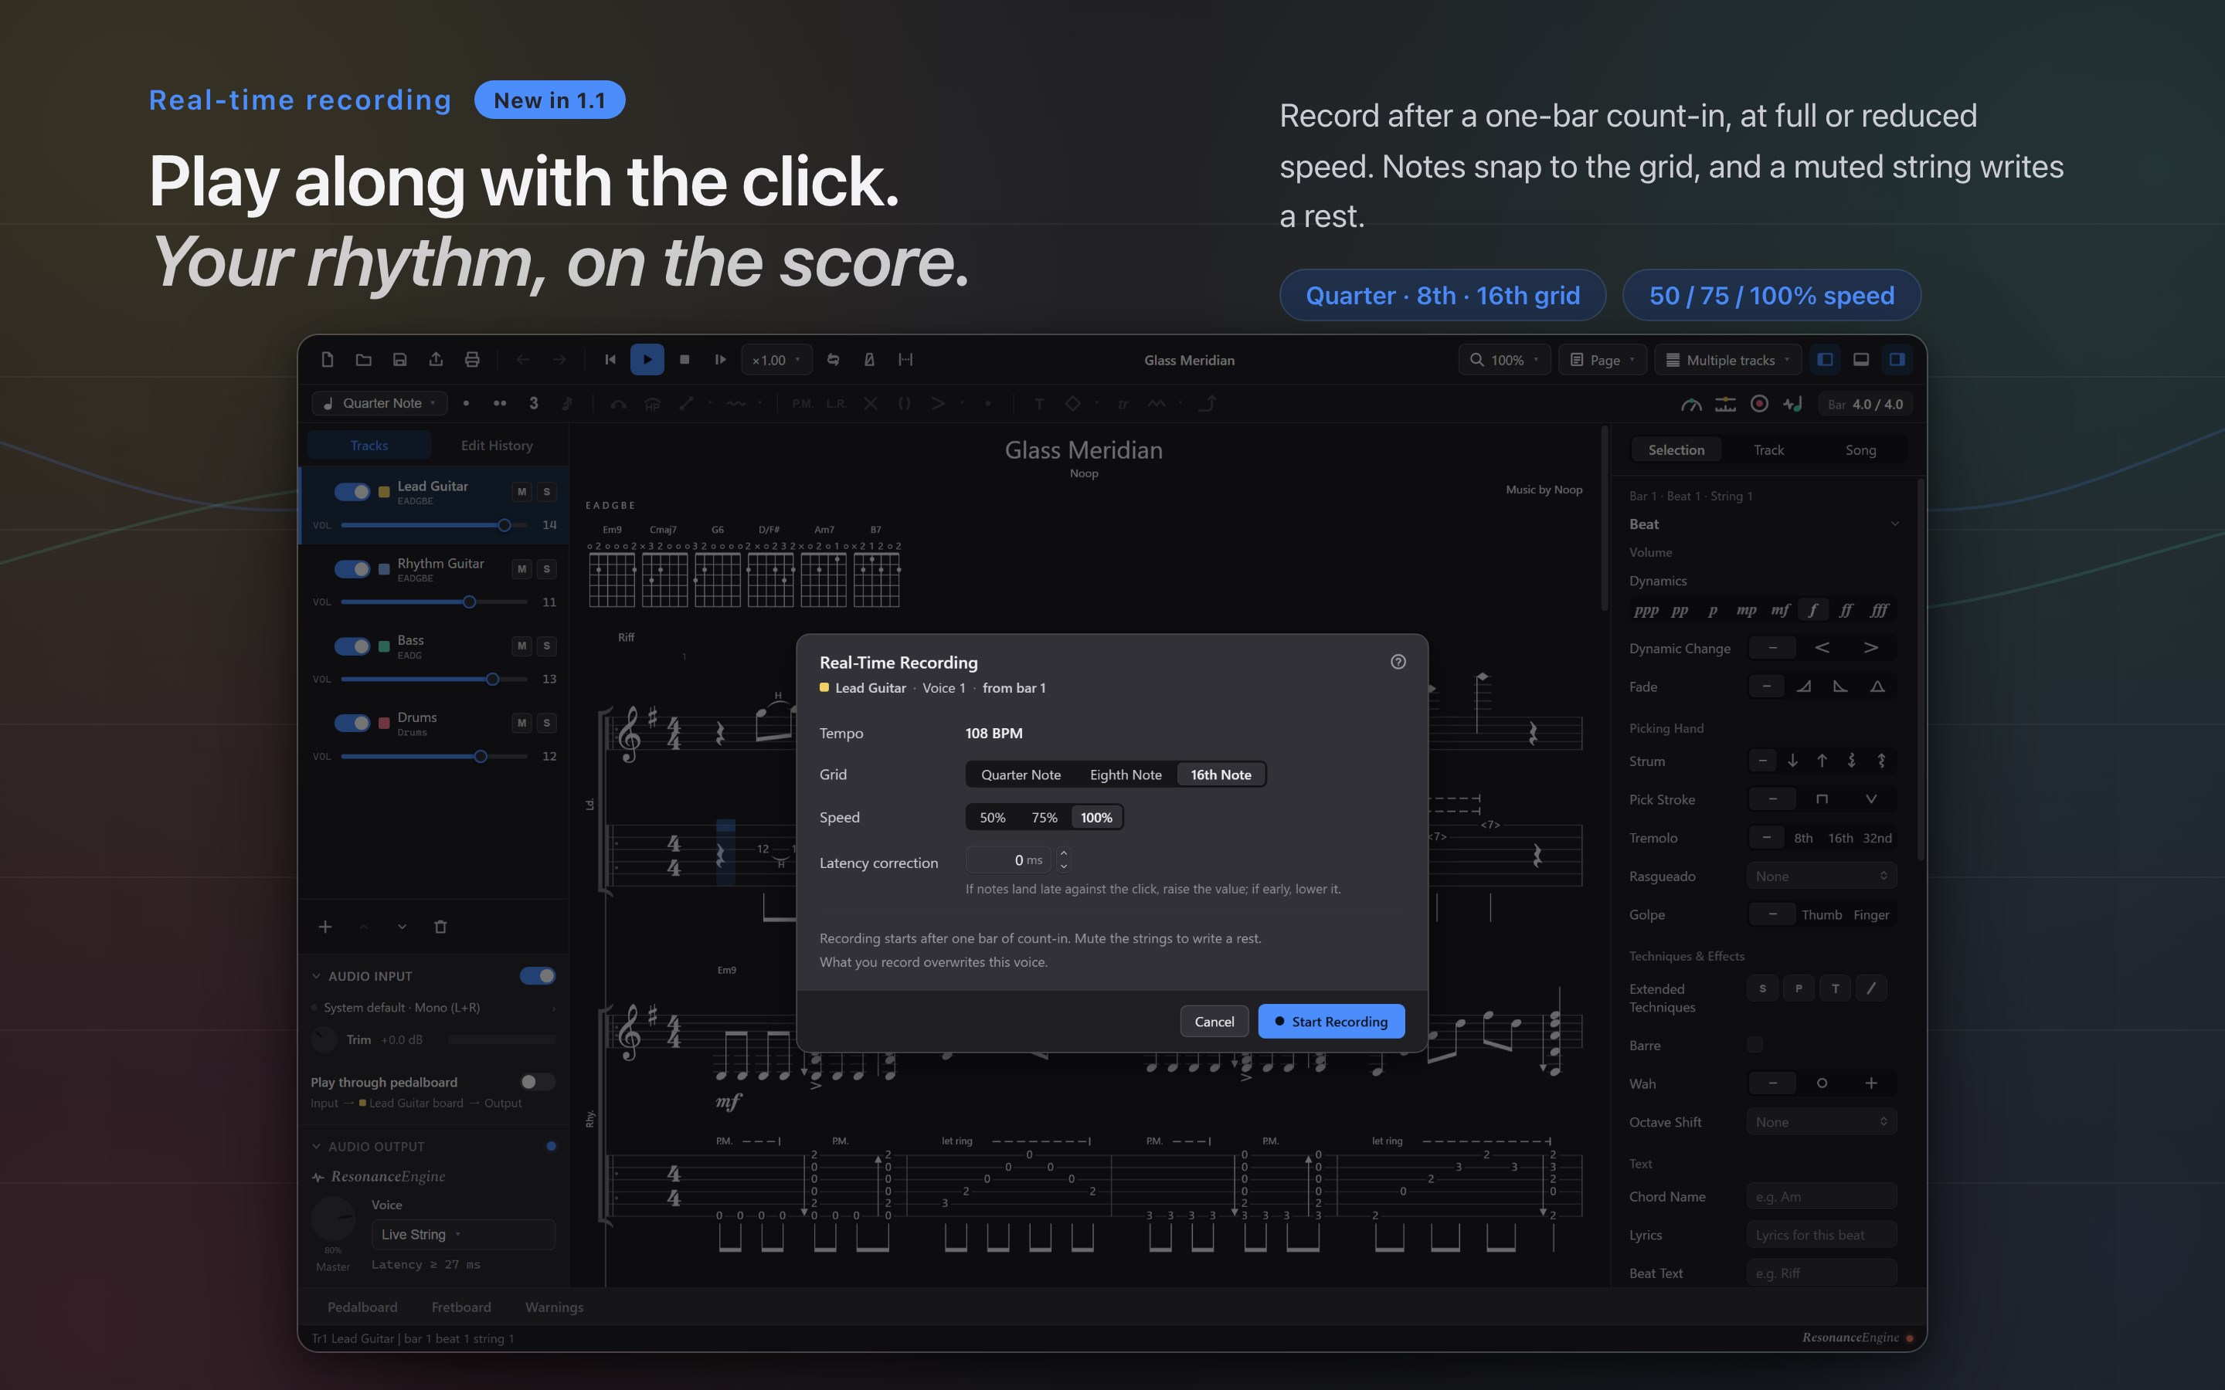
Task: Disable the Audio Input switch
Action: (x=538, y=975)
